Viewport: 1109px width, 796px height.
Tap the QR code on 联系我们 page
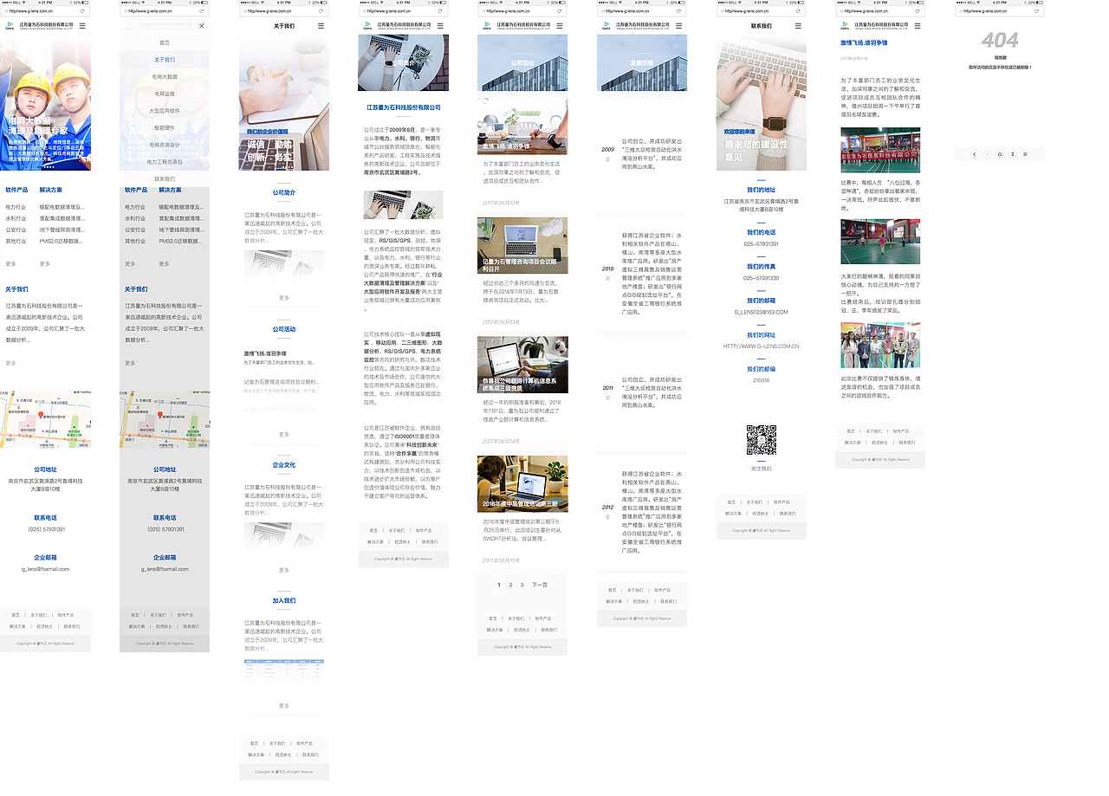click(762, 440)
